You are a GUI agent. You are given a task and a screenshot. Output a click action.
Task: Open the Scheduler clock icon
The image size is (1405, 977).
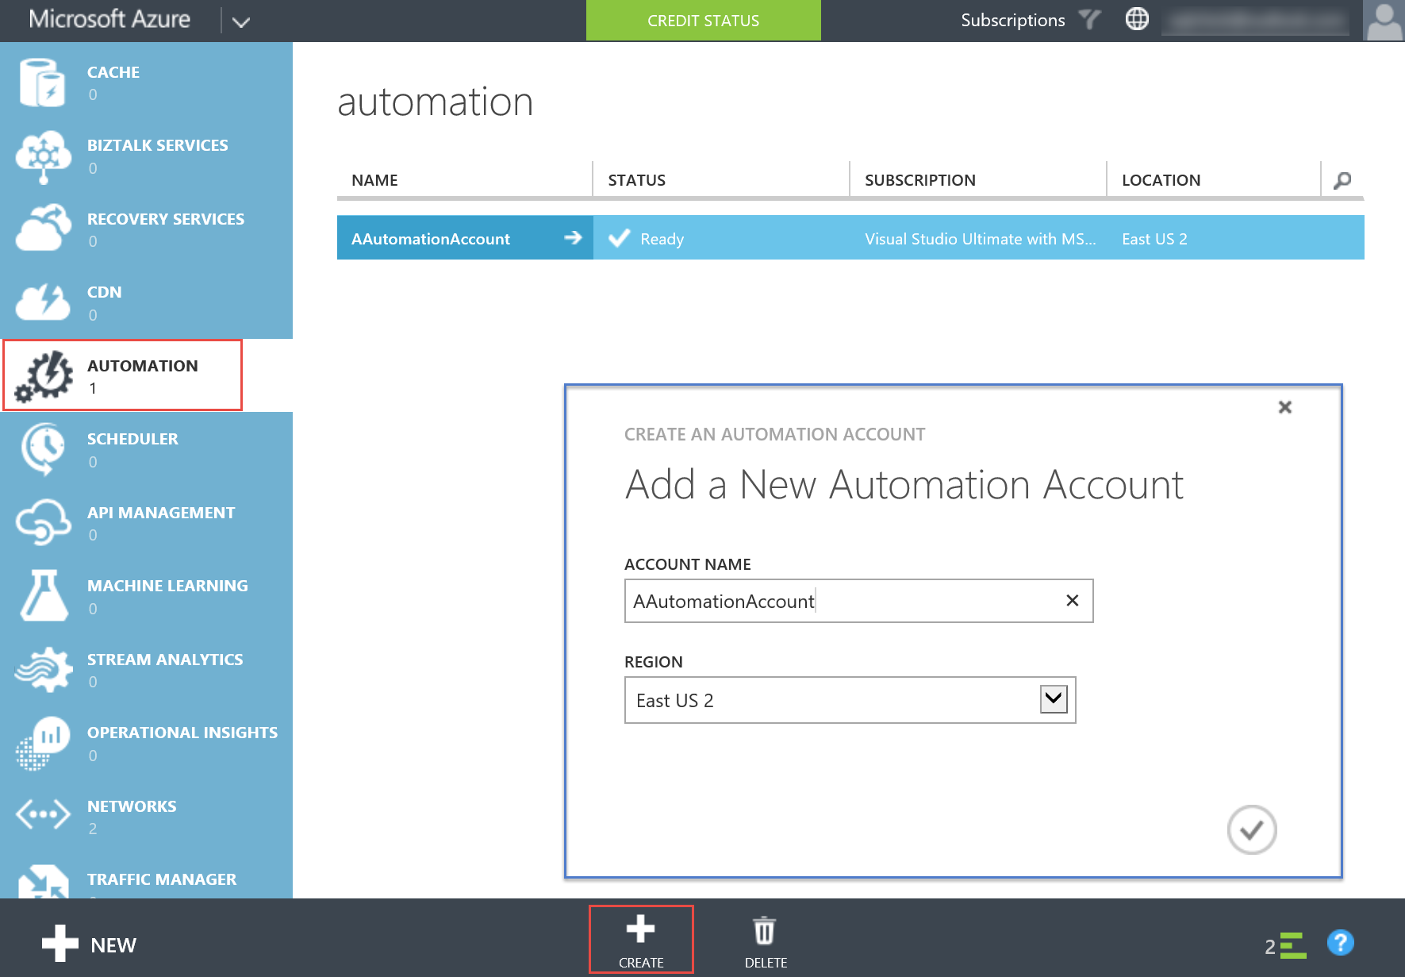click(x=43, y=449)
